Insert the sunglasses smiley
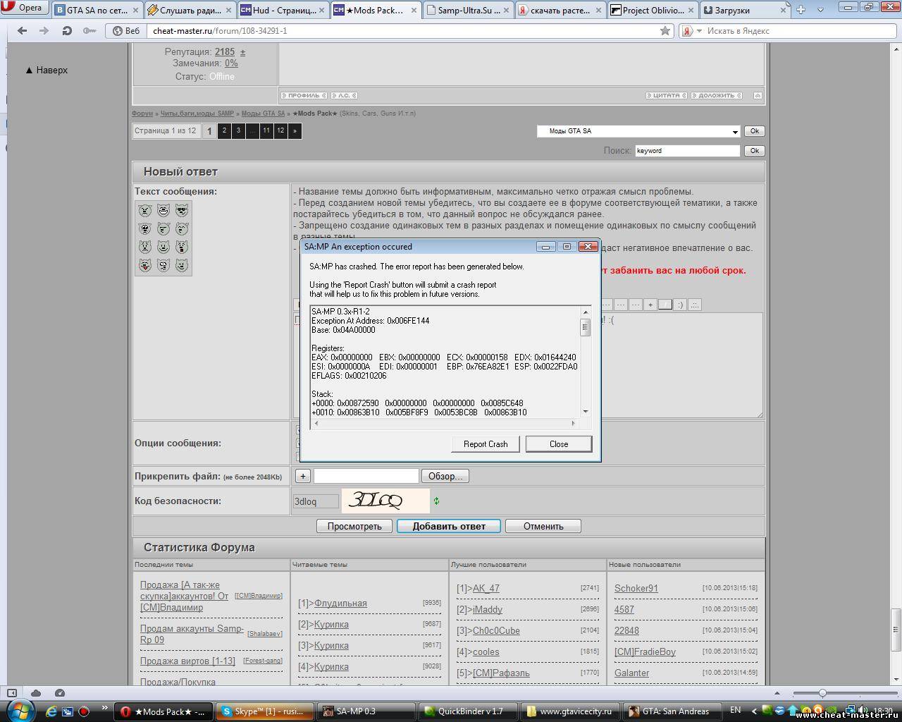The image size is (902, 722). [182, 210]
